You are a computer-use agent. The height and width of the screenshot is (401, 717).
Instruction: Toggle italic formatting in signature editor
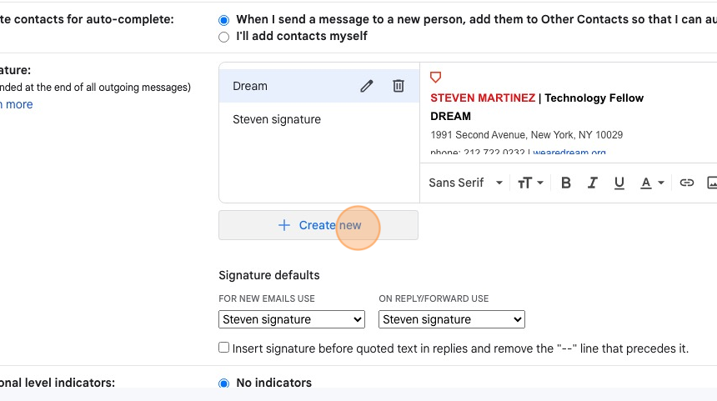pyautogui.click(x=593, y=183)
